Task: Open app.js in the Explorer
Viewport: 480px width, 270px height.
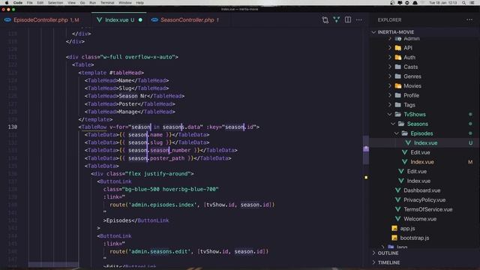Action: (407, 228)
